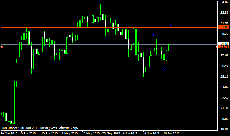Grab the left handle of the 128.73 line
Image resolution: width=230 pixels, height=136 pixels.
(2, 47)
